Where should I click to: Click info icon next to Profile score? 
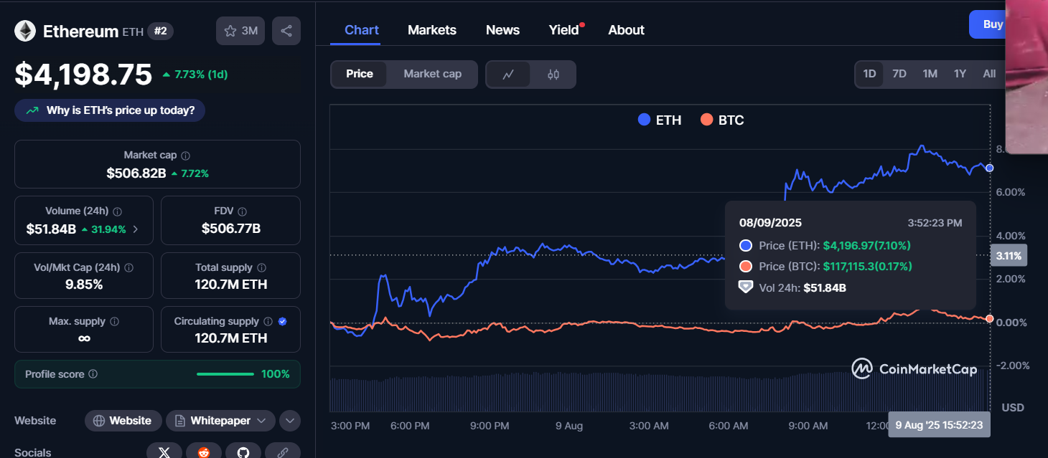pos(93,374)
